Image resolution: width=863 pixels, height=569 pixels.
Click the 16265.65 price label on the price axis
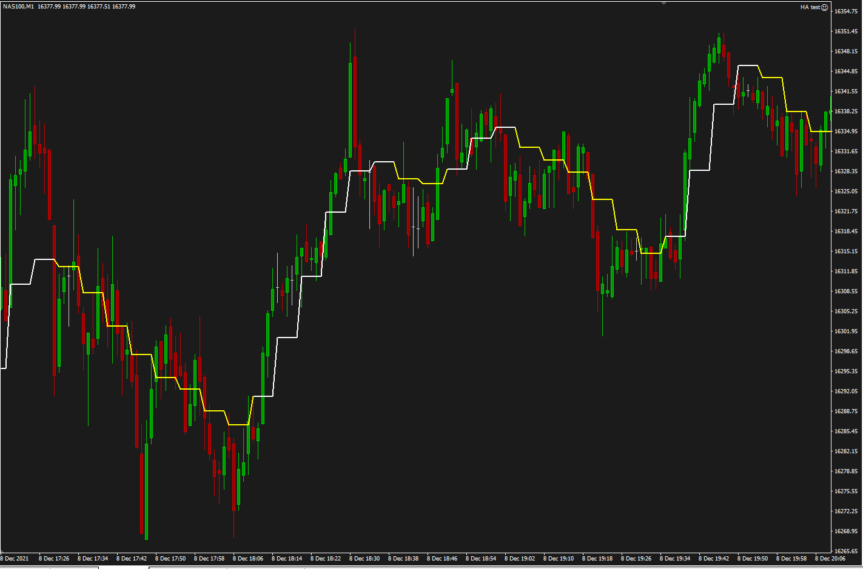(846, 551)
